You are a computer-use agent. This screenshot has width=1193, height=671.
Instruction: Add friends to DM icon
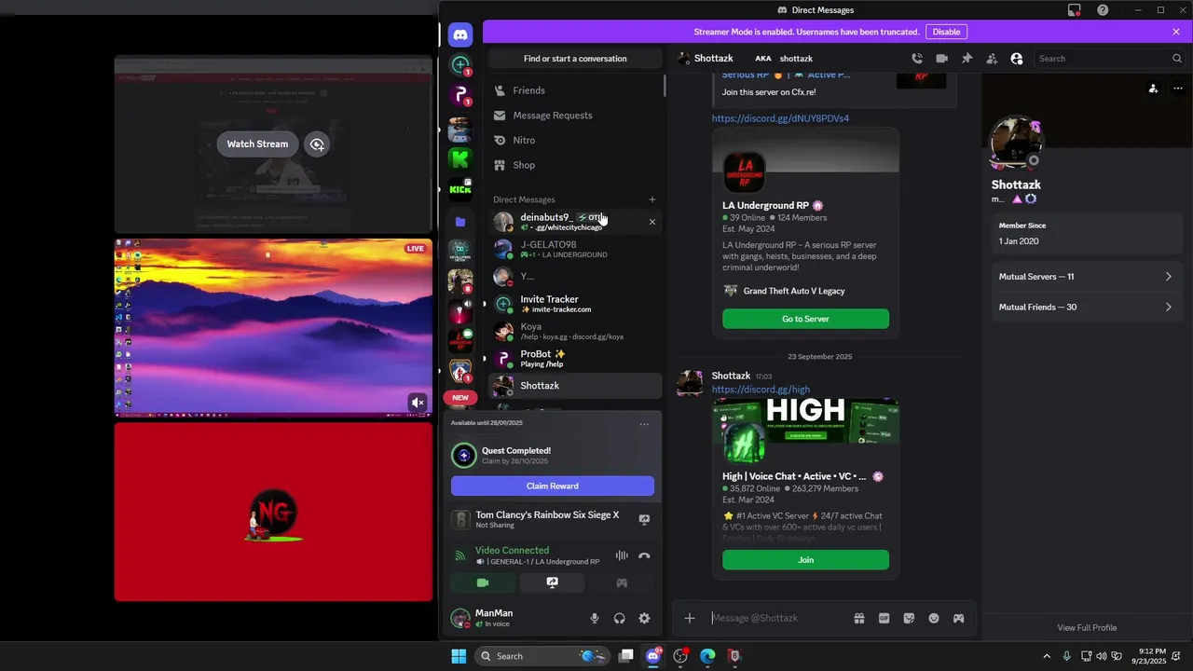pos(992,59)
